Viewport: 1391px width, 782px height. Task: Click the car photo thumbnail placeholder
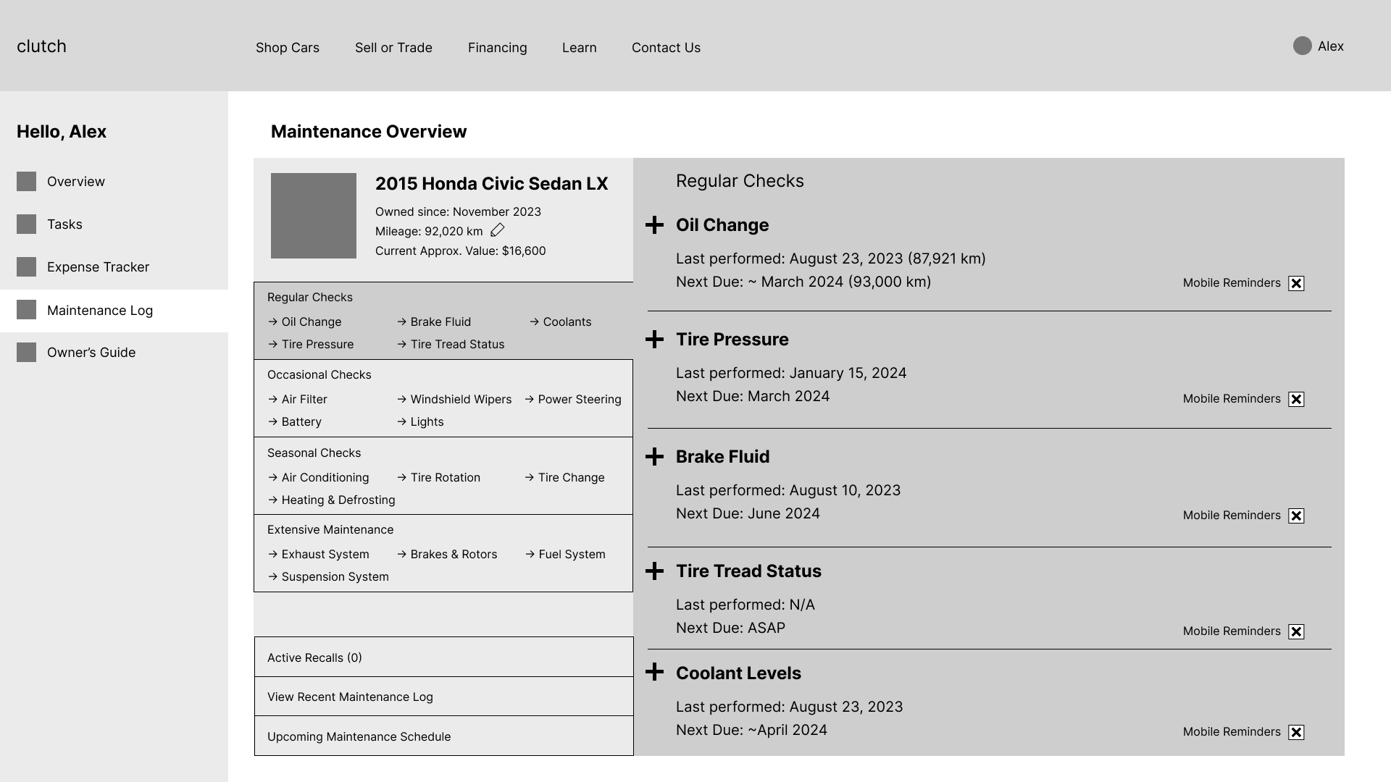(x=314, y=216)
